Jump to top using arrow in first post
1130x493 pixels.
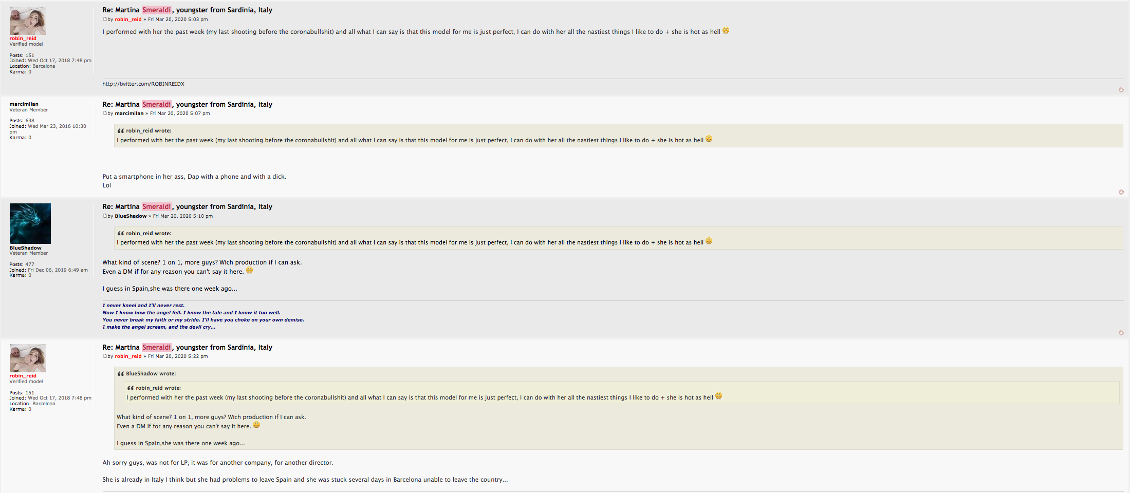[x=1121, y=90]
